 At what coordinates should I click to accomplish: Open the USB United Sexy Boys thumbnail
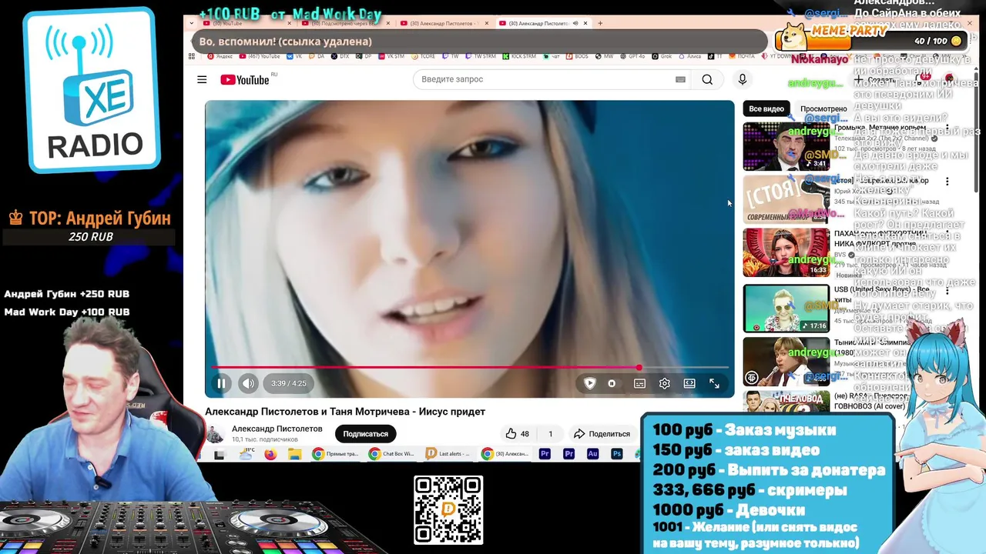786,309
